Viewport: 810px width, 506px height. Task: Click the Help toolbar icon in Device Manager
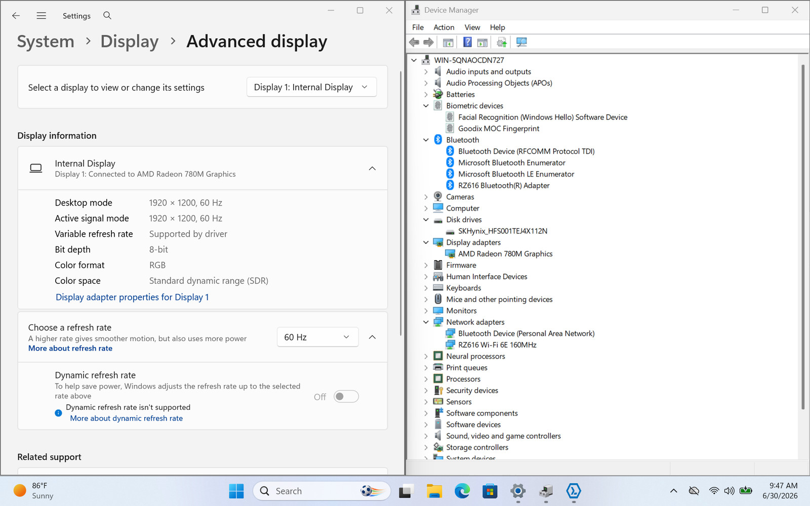468,43
